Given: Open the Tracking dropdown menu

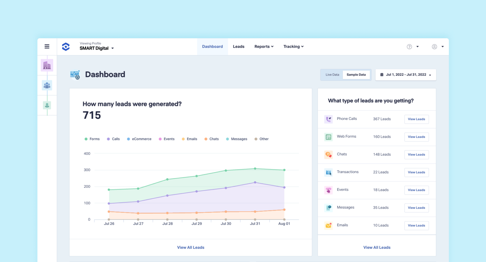Looking at the screenshot, I should pyautogui.click(x=293, y=46).
